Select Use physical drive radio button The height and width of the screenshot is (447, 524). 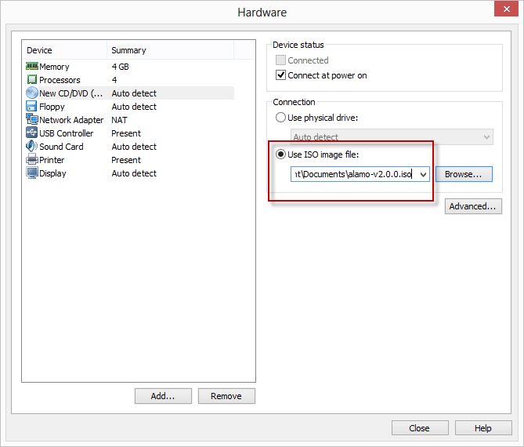(x=280, y=118)
